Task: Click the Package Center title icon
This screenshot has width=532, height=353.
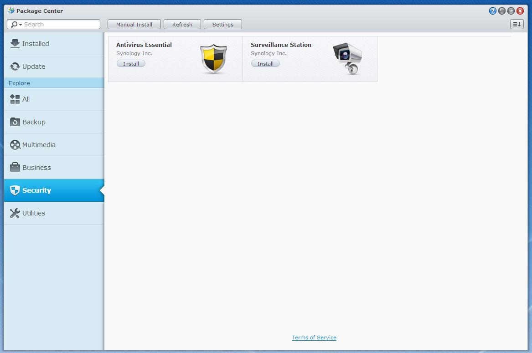Action: click(x=11, y=10)
